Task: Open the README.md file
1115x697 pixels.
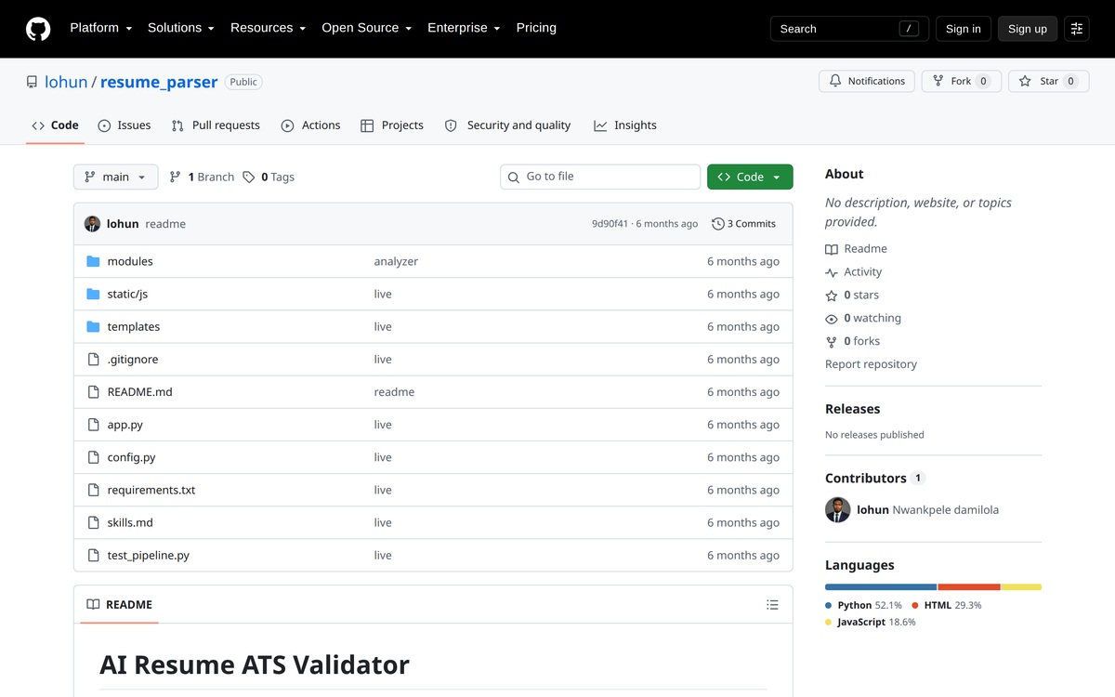Action: tap(140, 392)
